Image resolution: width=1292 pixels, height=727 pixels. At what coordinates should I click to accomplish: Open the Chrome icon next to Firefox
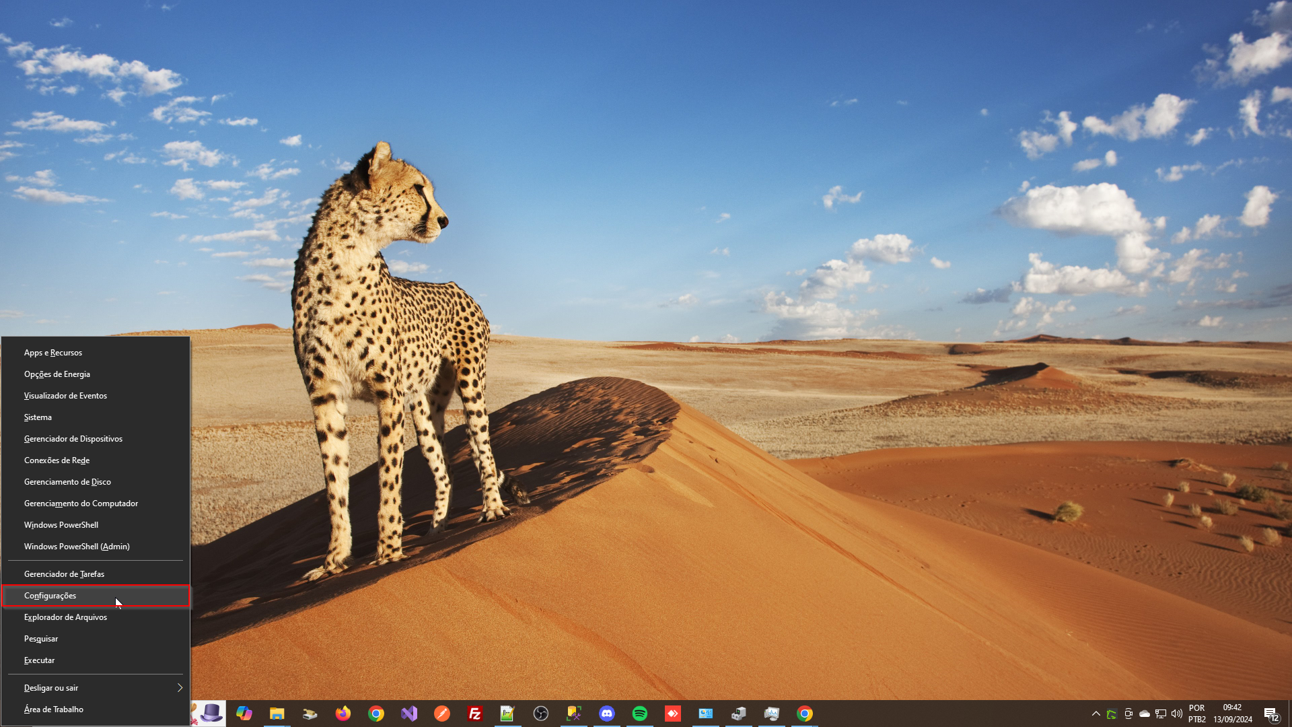tap(375, 714)
